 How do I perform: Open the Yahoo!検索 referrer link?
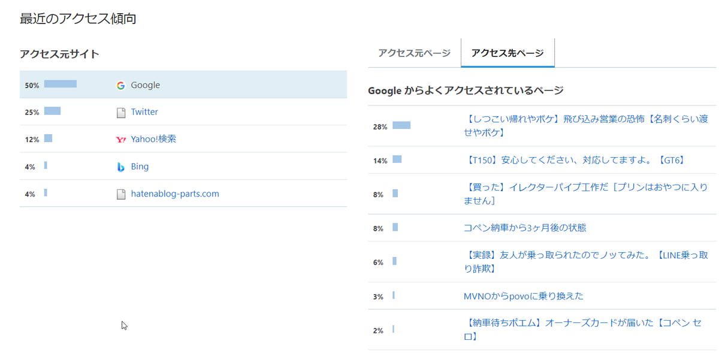pyautogui.click(x=148, y=138)
